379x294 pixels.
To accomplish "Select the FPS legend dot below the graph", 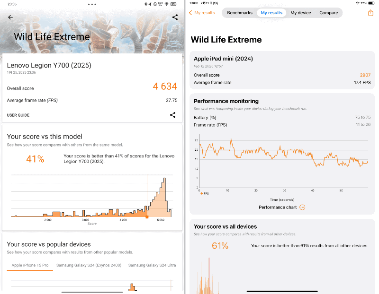I will pos(201,193).
